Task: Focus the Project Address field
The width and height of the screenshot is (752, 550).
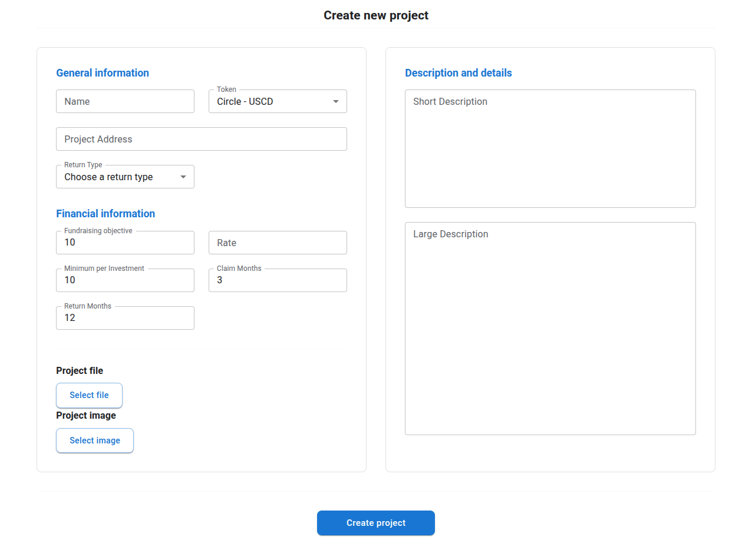Action: 201,139
